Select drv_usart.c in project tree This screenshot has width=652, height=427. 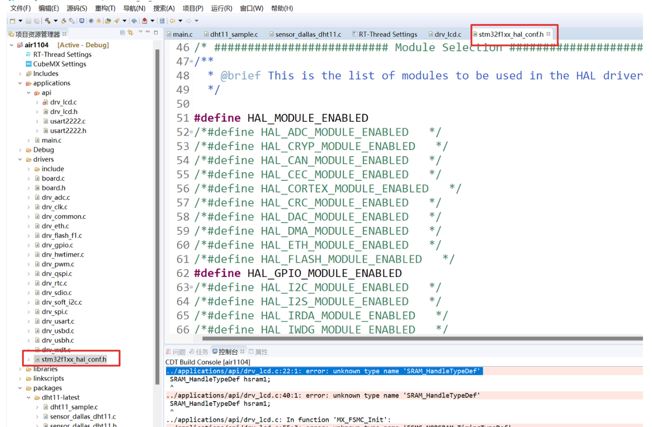(x=54, y=321)
